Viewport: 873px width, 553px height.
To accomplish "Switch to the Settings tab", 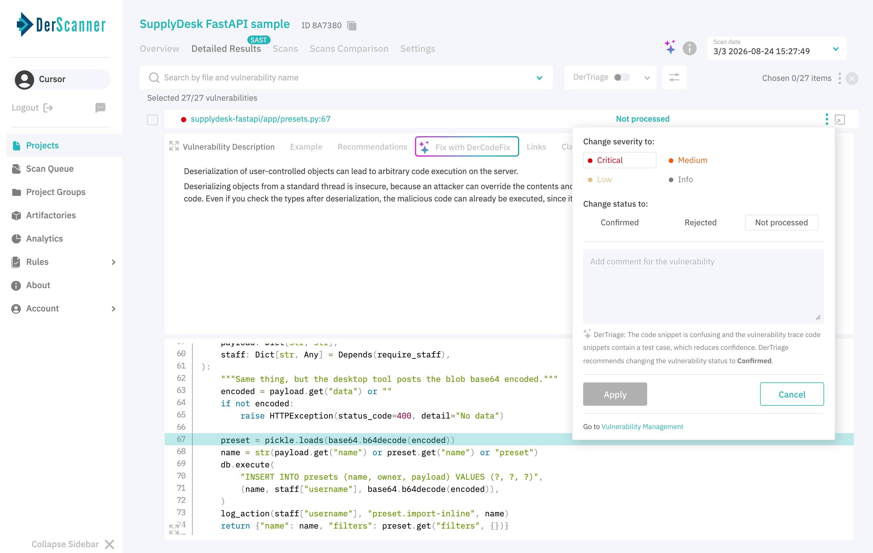I will 417,49.
